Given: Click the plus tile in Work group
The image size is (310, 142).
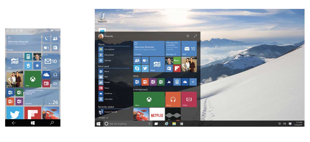Looking at the screenshot, I should pyautogui.click(x=193, y=82).
